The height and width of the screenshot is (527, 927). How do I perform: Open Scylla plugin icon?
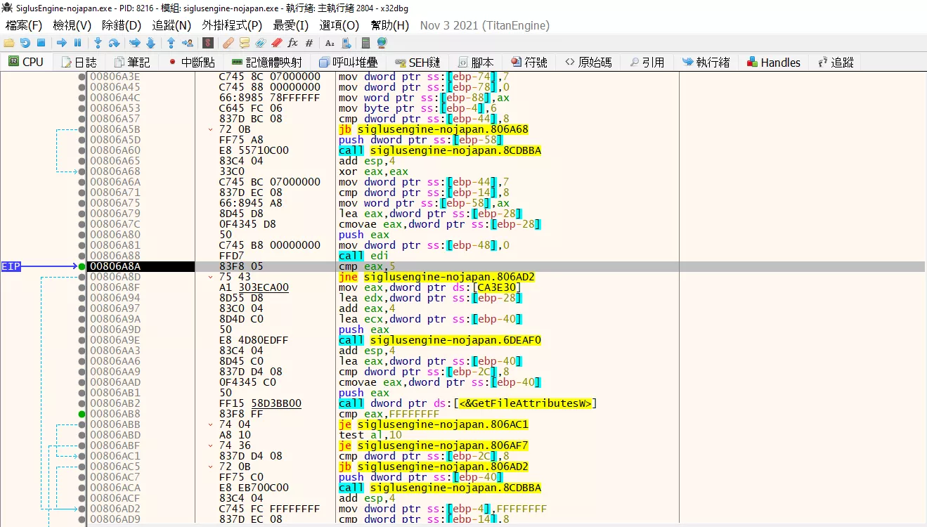207,43
